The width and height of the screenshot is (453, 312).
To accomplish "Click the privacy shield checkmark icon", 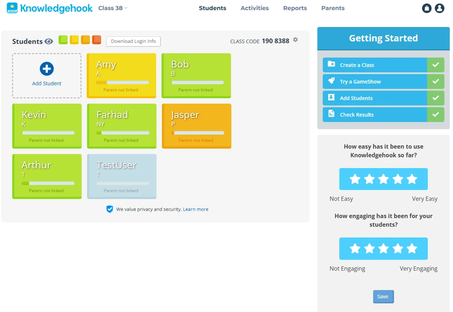I will [x=110, y=209].
